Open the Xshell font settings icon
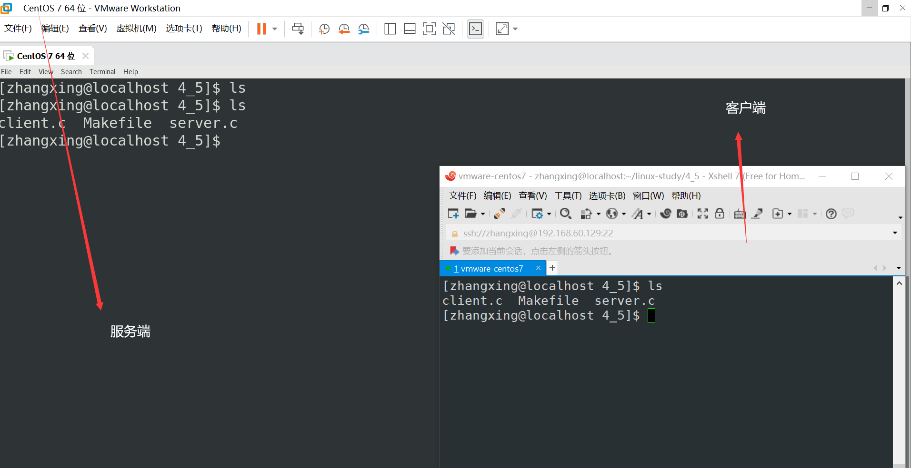Image resolution: width=911 pixels, height=468 pixels. [637, 214]
